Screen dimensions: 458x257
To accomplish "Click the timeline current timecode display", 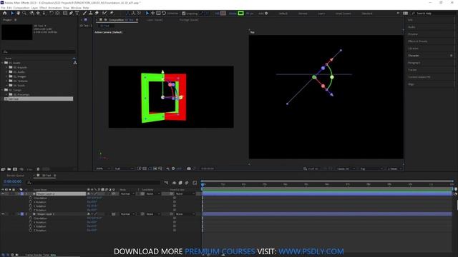I will tap(12, 181).
